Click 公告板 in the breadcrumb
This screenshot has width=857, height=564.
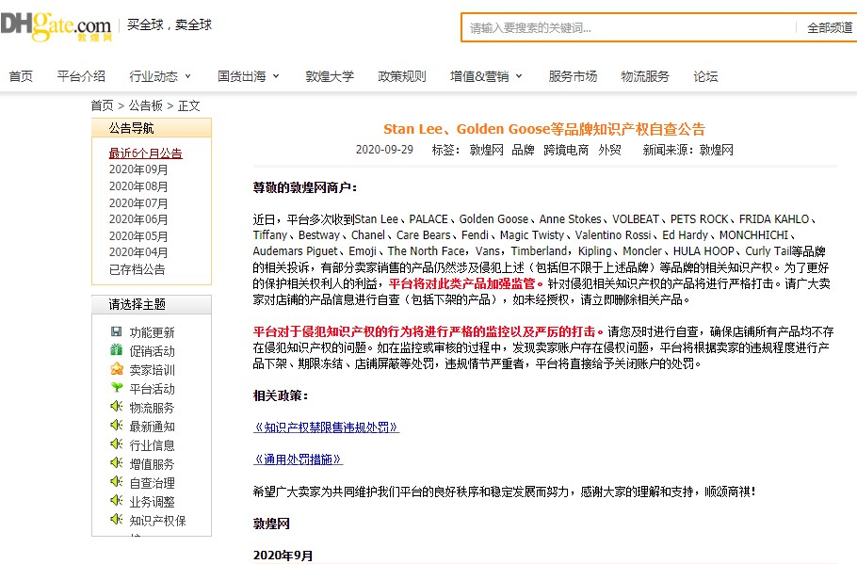pos(146,105)
